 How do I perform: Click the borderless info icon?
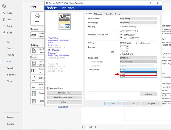point(117,31)
